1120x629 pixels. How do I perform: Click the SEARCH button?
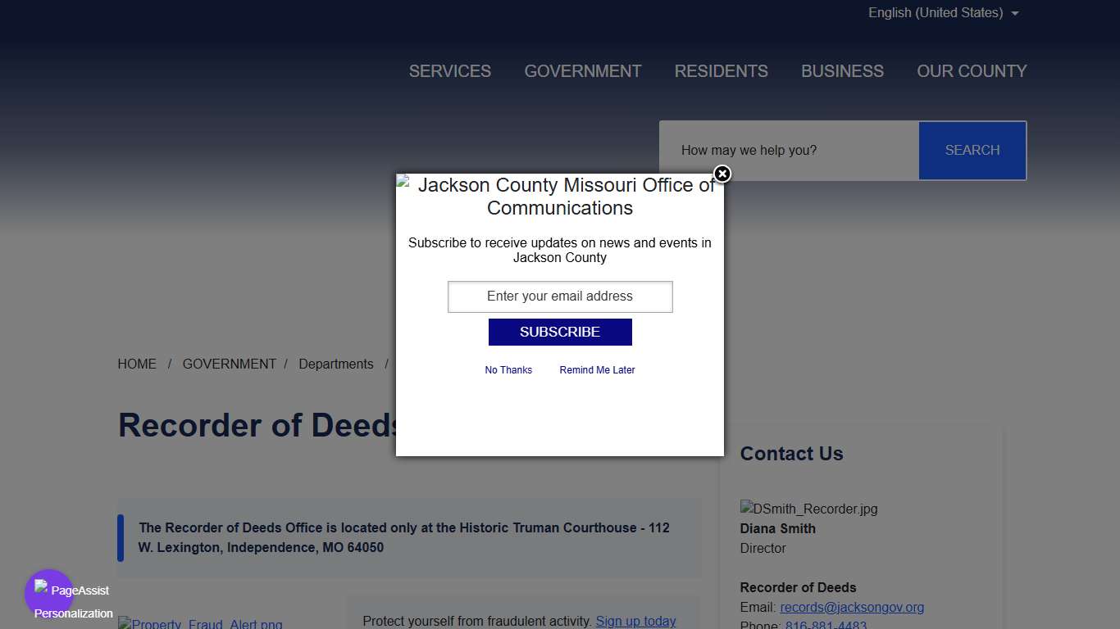click(x=972, y=150)
